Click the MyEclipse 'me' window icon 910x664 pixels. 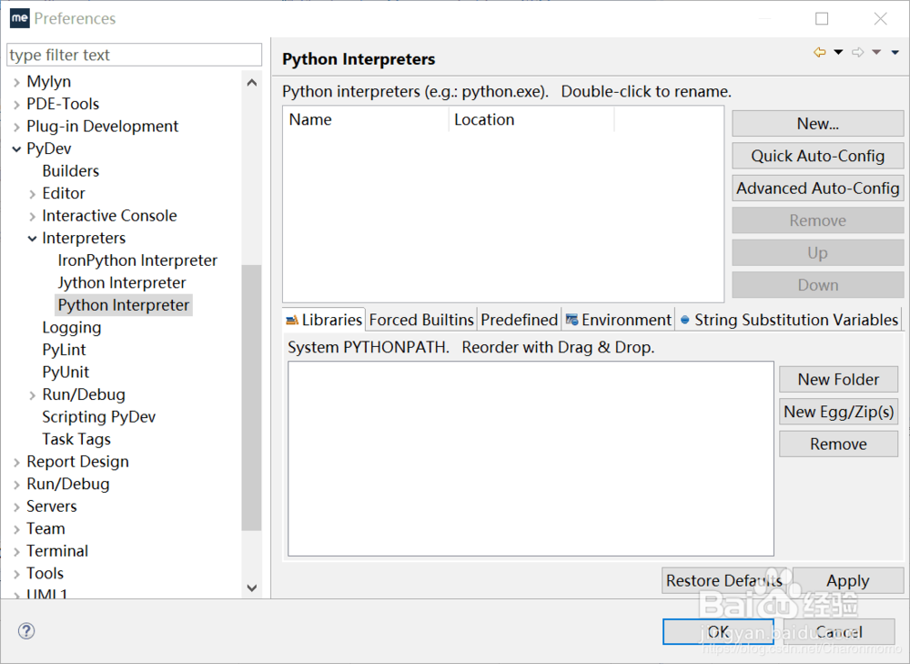tap(19, 18)
